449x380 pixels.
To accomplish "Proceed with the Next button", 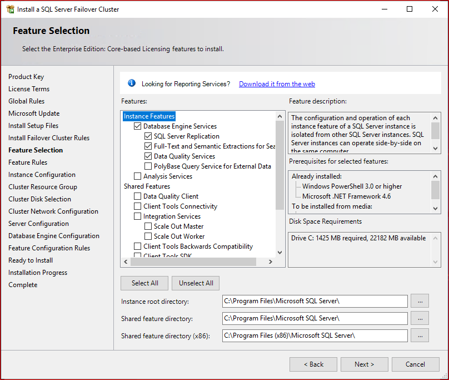I will (x=364, y=364).
